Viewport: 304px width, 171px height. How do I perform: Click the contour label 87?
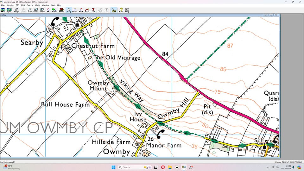[230, 46]
